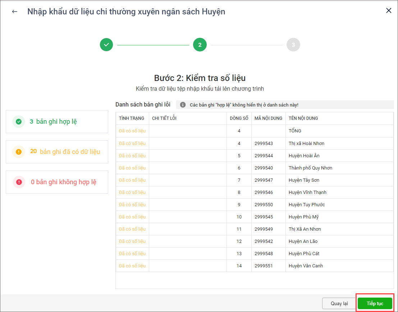Show the 3 valid records card

57,122
